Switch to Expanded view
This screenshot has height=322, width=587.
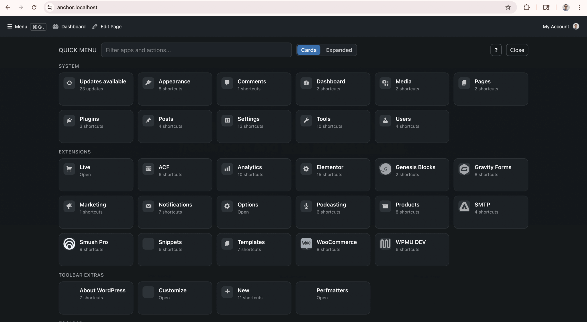(x=339, y=50)
